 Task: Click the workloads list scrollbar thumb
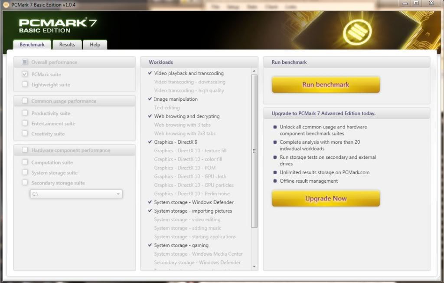tap(254, 151)
